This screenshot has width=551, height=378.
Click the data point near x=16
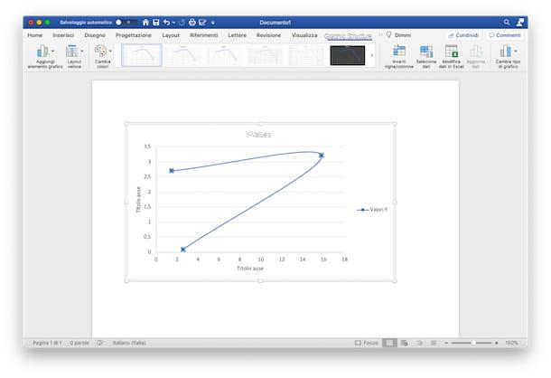pos(322,156)
